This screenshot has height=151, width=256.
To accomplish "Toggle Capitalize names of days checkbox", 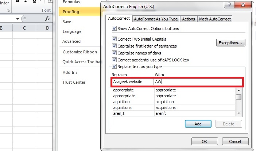I will click(114, 53).
